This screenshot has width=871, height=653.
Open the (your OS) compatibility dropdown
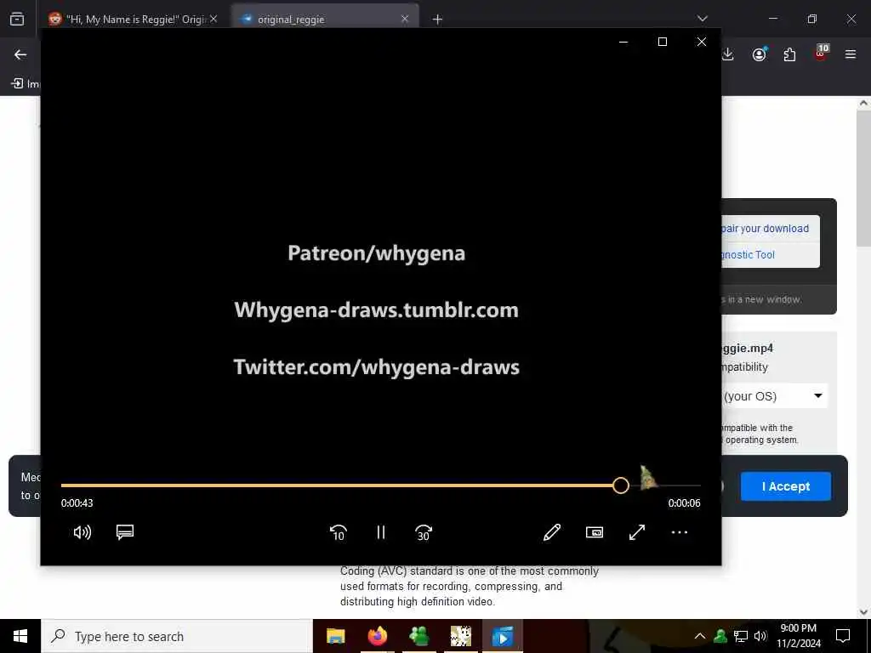coord(774,396)
